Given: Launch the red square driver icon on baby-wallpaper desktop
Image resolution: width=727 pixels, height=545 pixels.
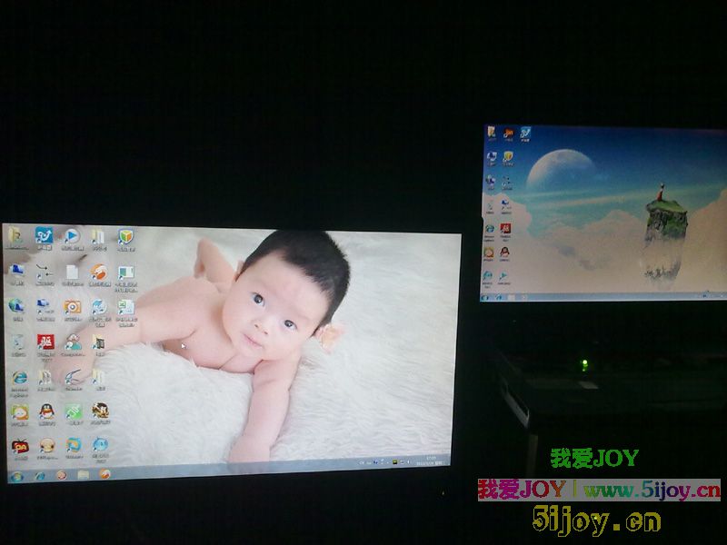Looking at the screenshot, I should pyautogui.click(x=45, y=342).
